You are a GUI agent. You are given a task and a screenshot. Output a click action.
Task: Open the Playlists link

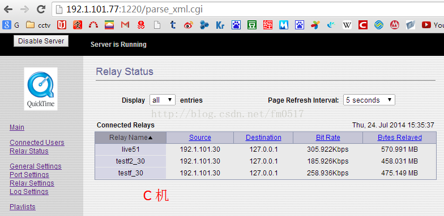click(23, 207)
